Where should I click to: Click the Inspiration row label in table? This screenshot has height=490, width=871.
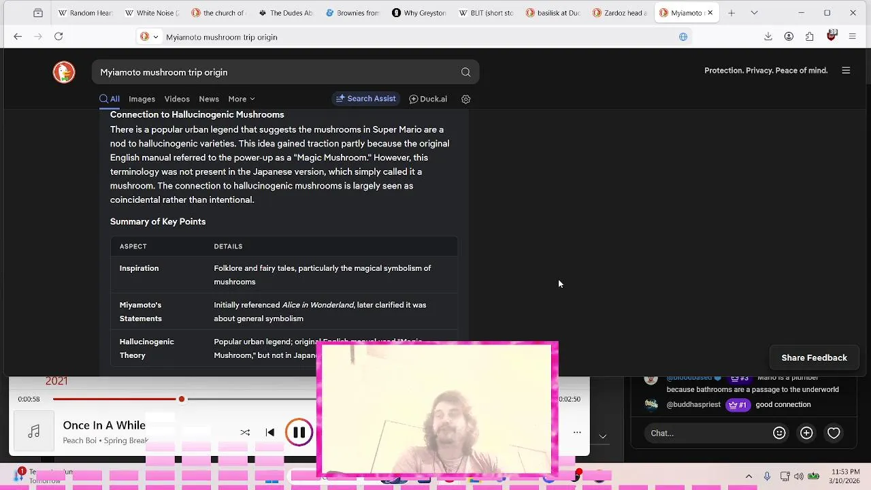(x=139, y=268)
